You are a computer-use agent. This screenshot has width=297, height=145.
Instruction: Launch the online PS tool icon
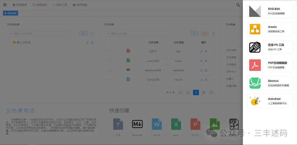[x=255, y=47]
